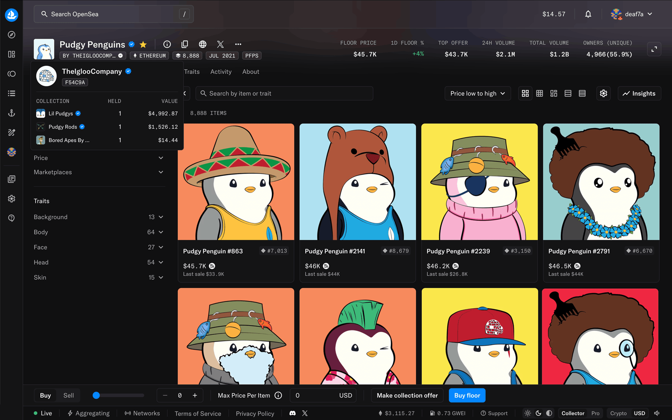This screenshot has width=672, height=420.
Task: Open the help question mark icon in sidebar
Action: (12, 218)
